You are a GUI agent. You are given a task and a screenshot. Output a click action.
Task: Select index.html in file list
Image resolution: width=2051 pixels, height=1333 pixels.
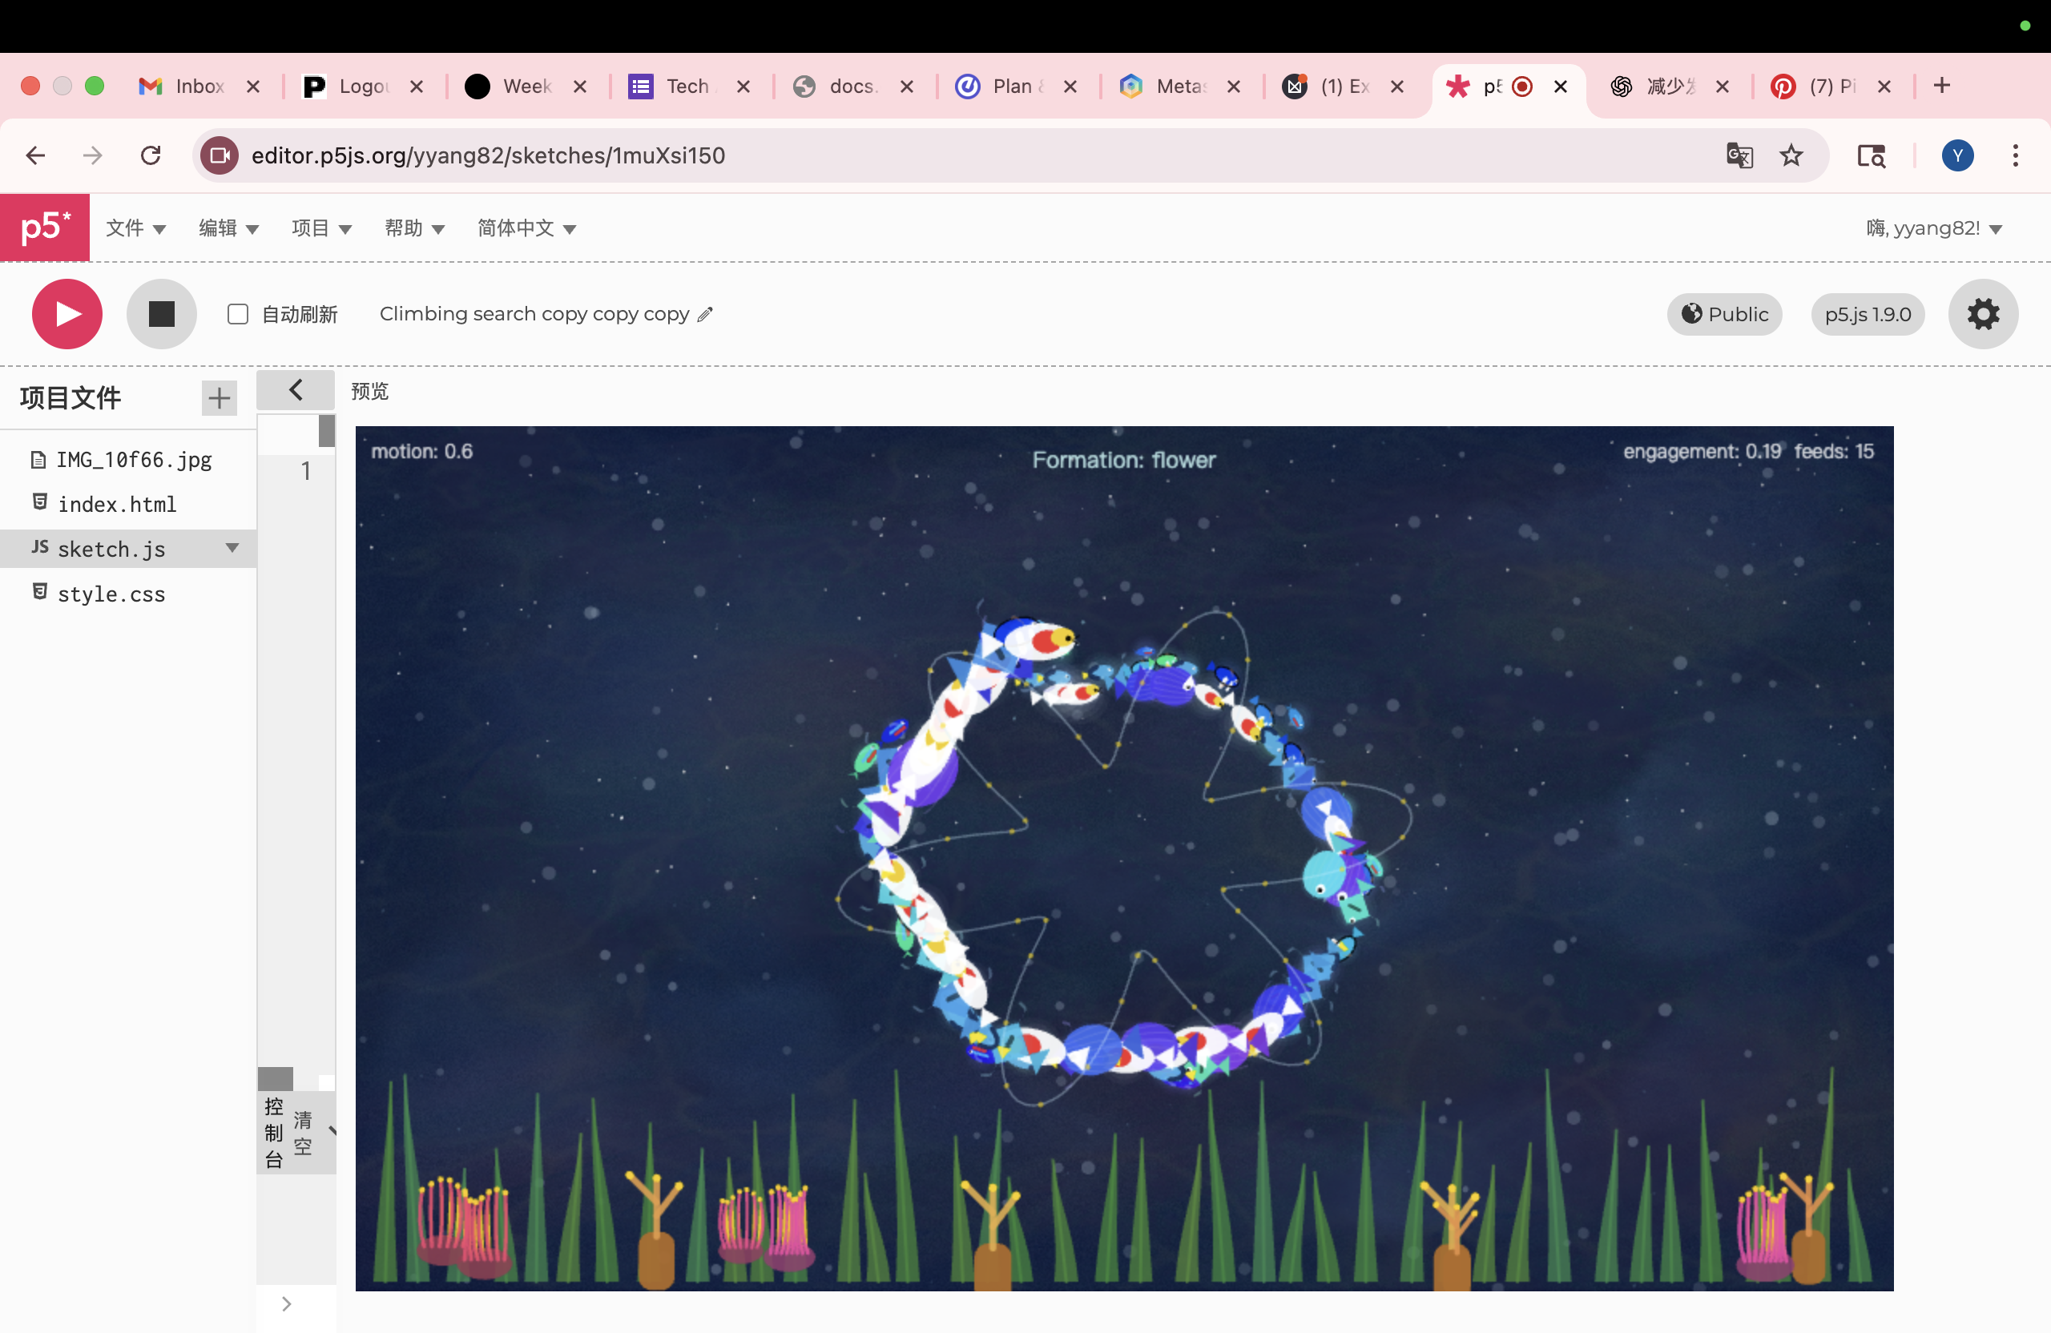[x=116, y=504]
